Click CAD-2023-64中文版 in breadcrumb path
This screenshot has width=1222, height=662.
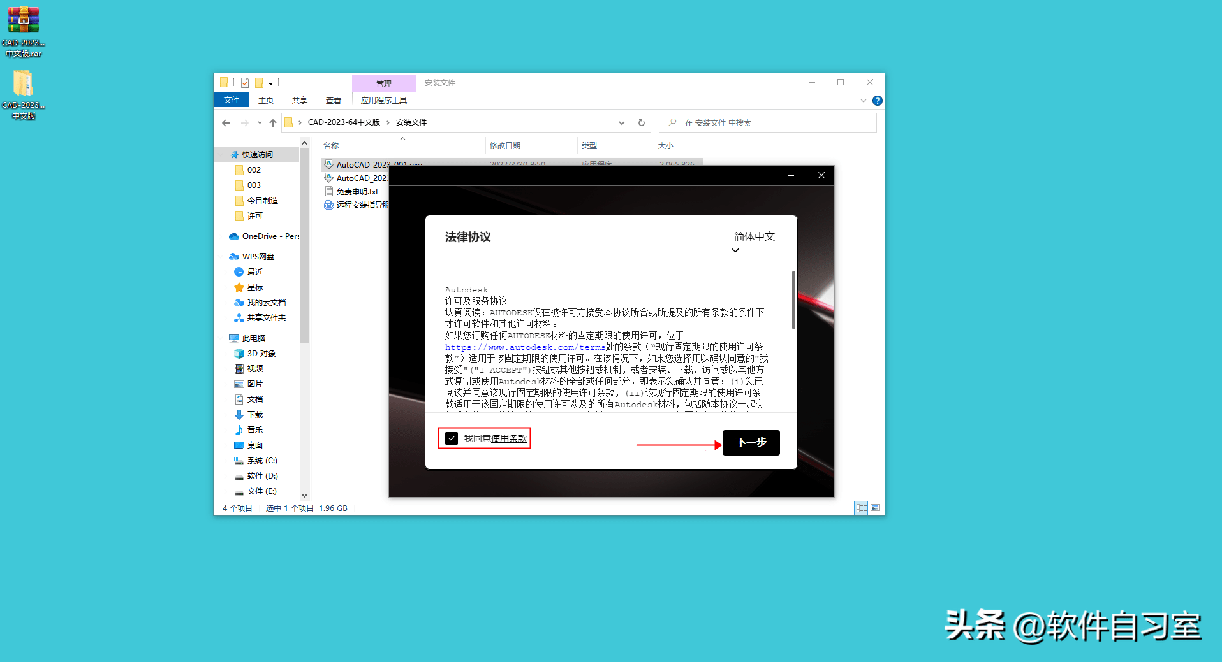(x=344, y=122)
